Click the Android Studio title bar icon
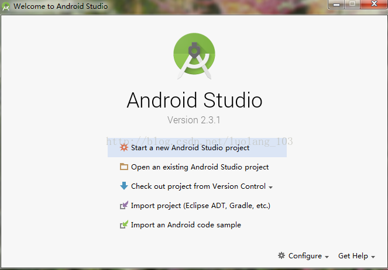 [x=6, y=6]
